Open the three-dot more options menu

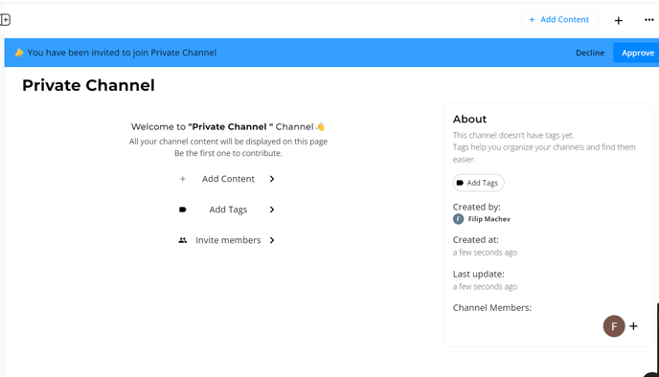pos(648,20)
